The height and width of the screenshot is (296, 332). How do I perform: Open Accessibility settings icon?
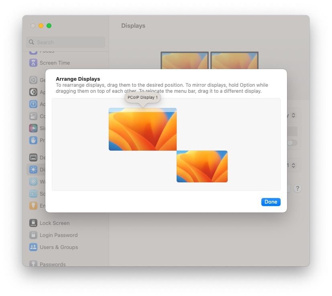[x=33, y=104]
